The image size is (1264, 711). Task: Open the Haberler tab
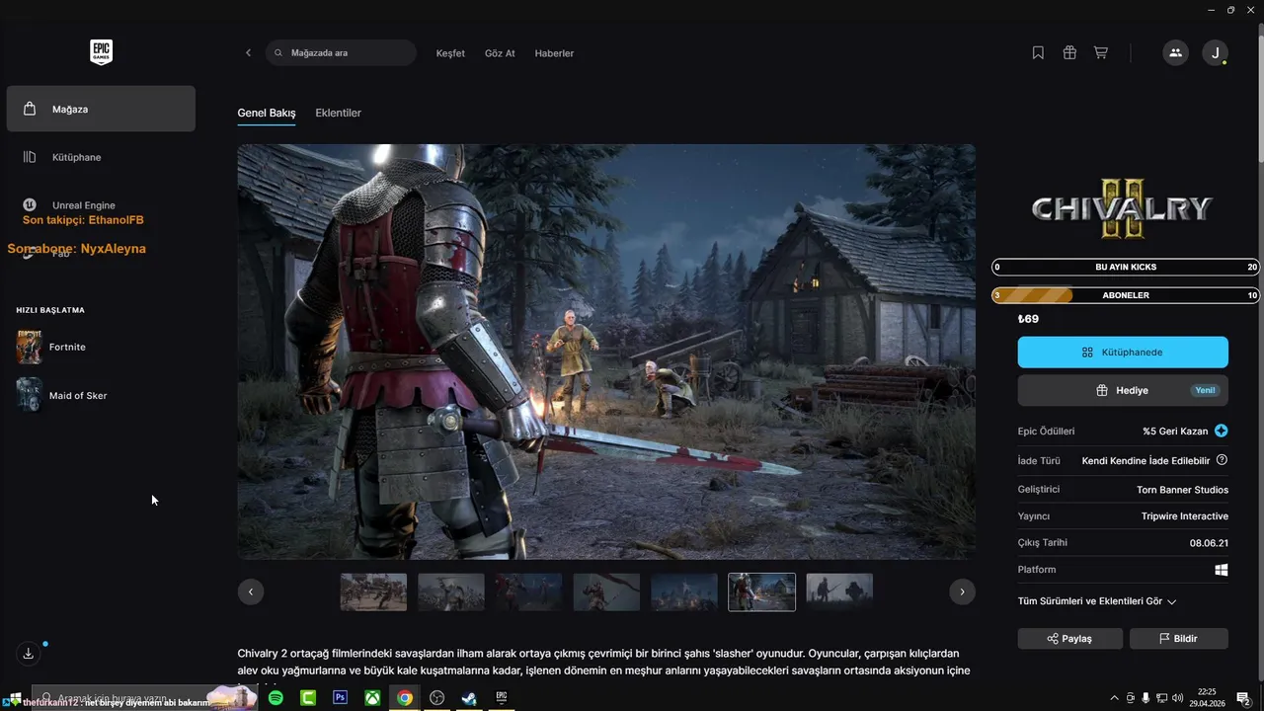click(x=554, y=53)
